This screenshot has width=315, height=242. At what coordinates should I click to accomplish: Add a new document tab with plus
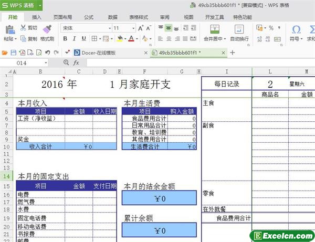(x=233, y=52)
